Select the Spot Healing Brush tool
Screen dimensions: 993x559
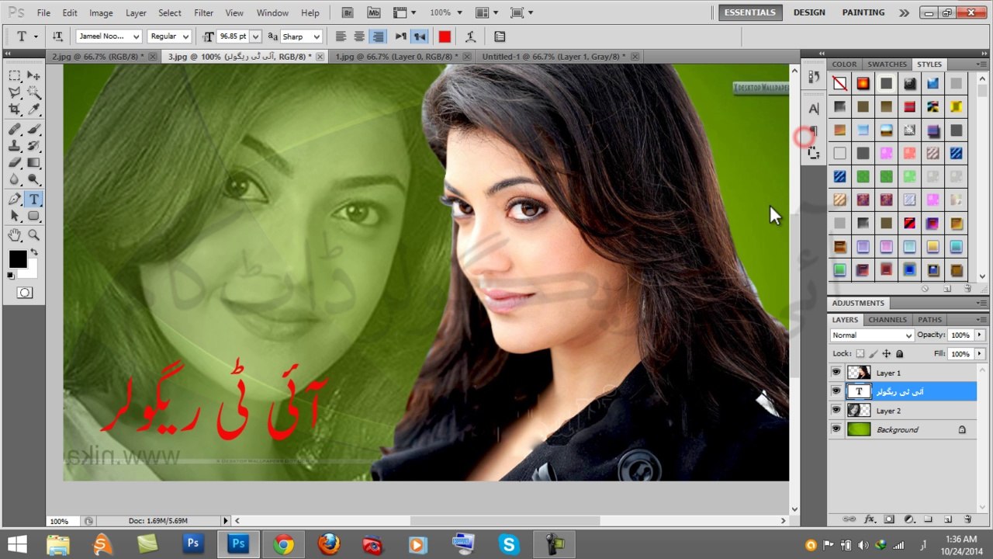pyautogui.click(x=15, y=129)
